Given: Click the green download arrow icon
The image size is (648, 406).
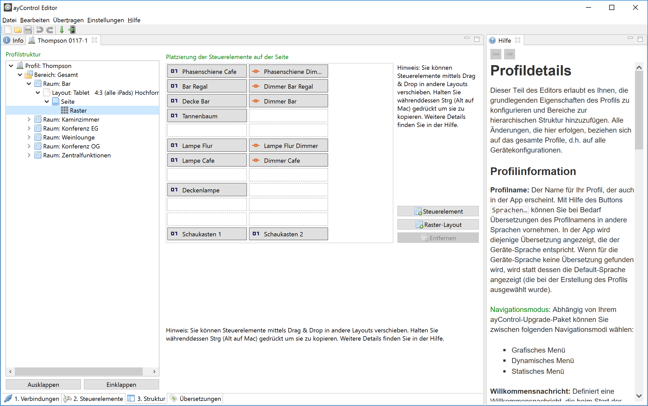Looking at the screenshot, I should [62, 30].
